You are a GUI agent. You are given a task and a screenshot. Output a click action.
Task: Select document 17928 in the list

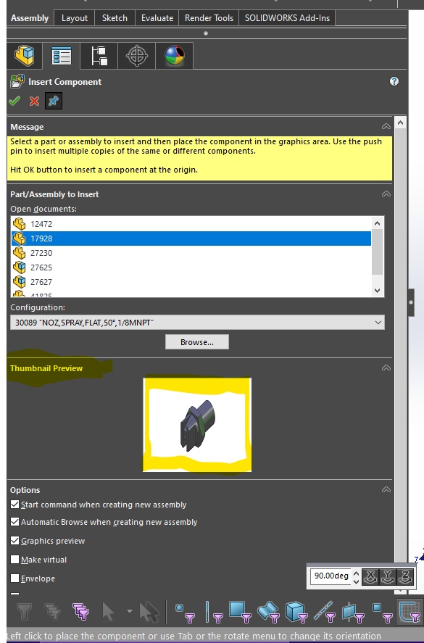(191, 238)
